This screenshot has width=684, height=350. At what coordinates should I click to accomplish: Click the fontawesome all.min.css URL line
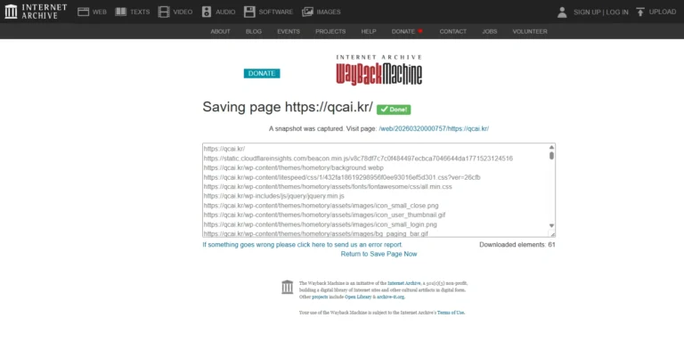(328, 187)
